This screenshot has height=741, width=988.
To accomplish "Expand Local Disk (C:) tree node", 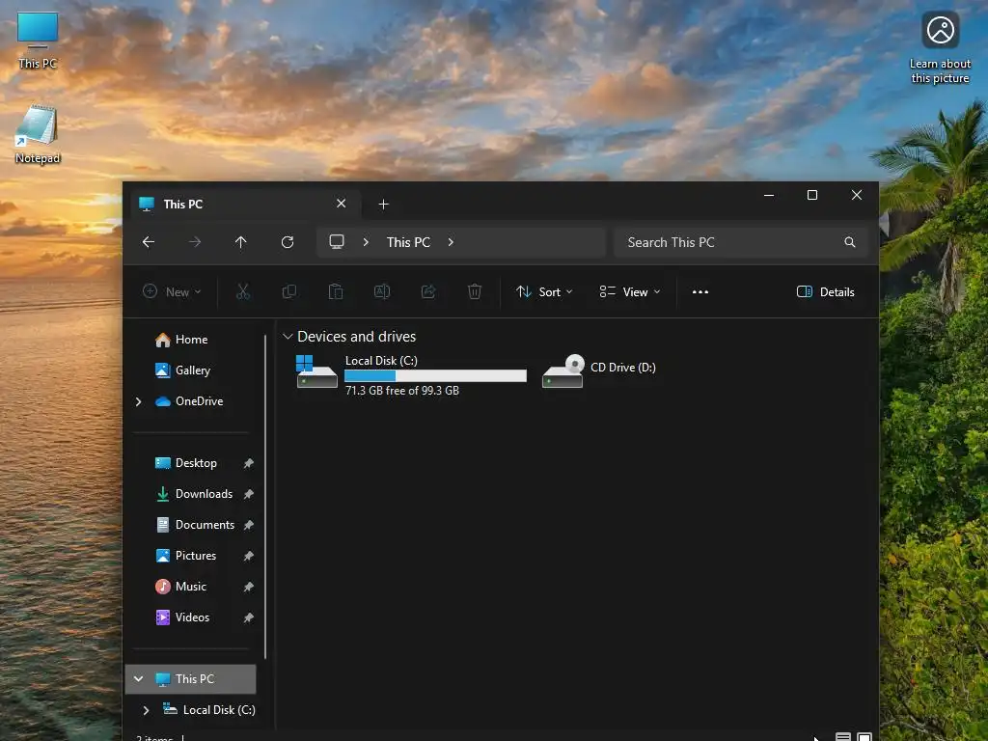I will 147,710.
